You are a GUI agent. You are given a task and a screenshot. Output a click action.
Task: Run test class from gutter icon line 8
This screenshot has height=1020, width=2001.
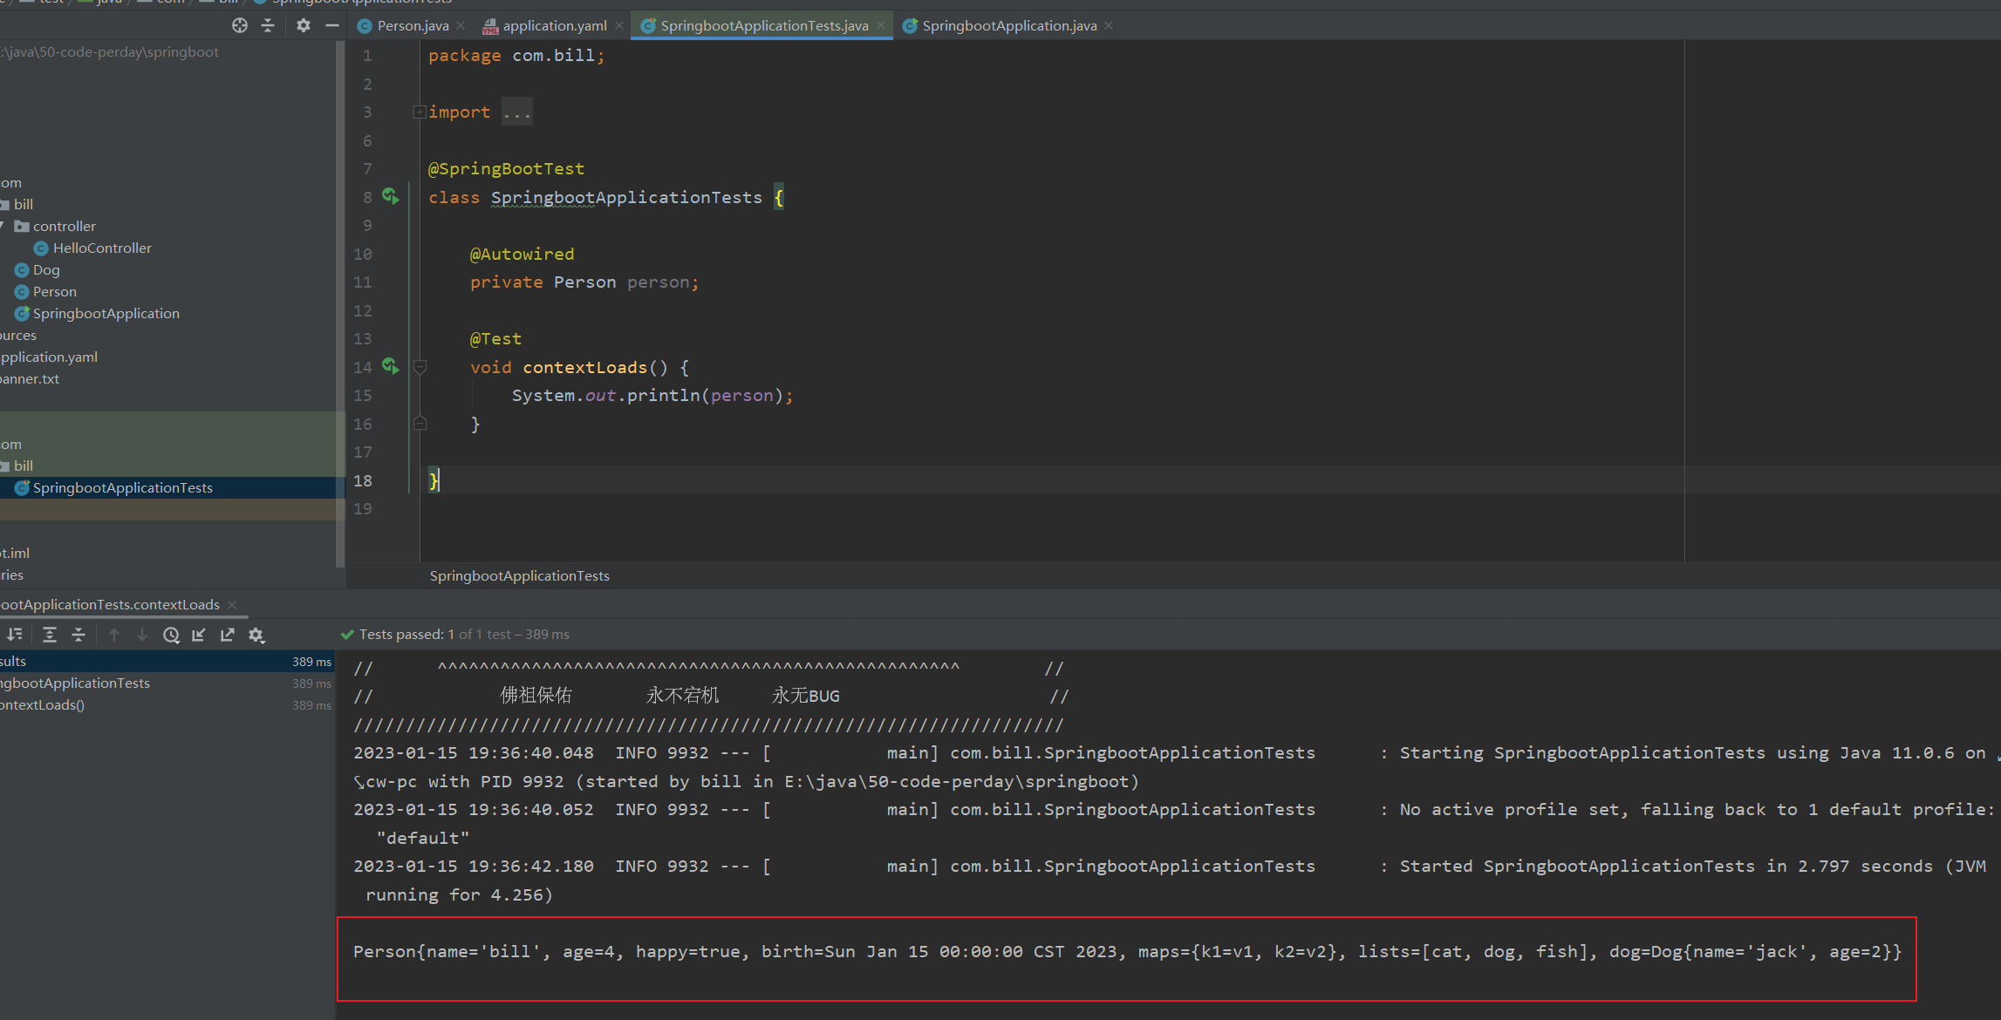(x=390, y=197)
